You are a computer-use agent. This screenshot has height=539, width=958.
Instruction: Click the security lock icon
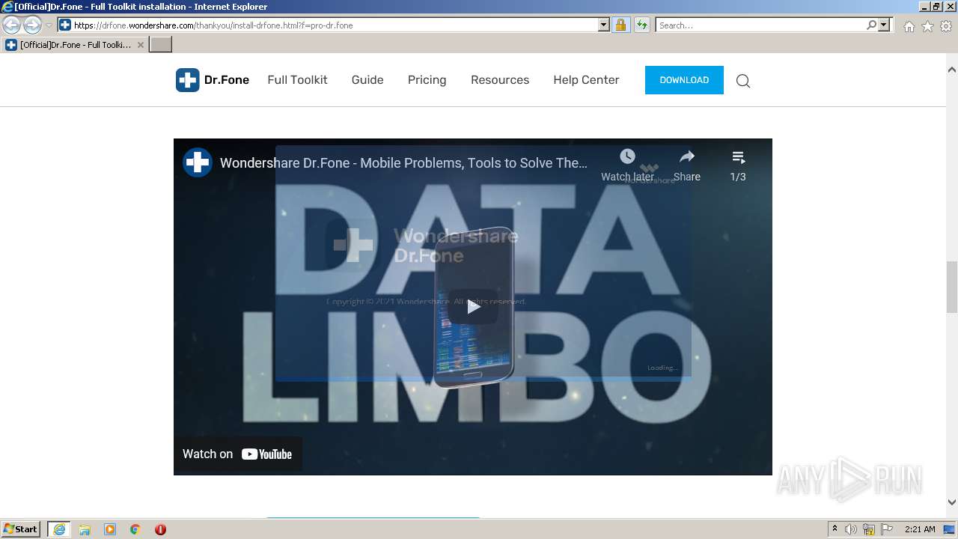click(620, 25)
